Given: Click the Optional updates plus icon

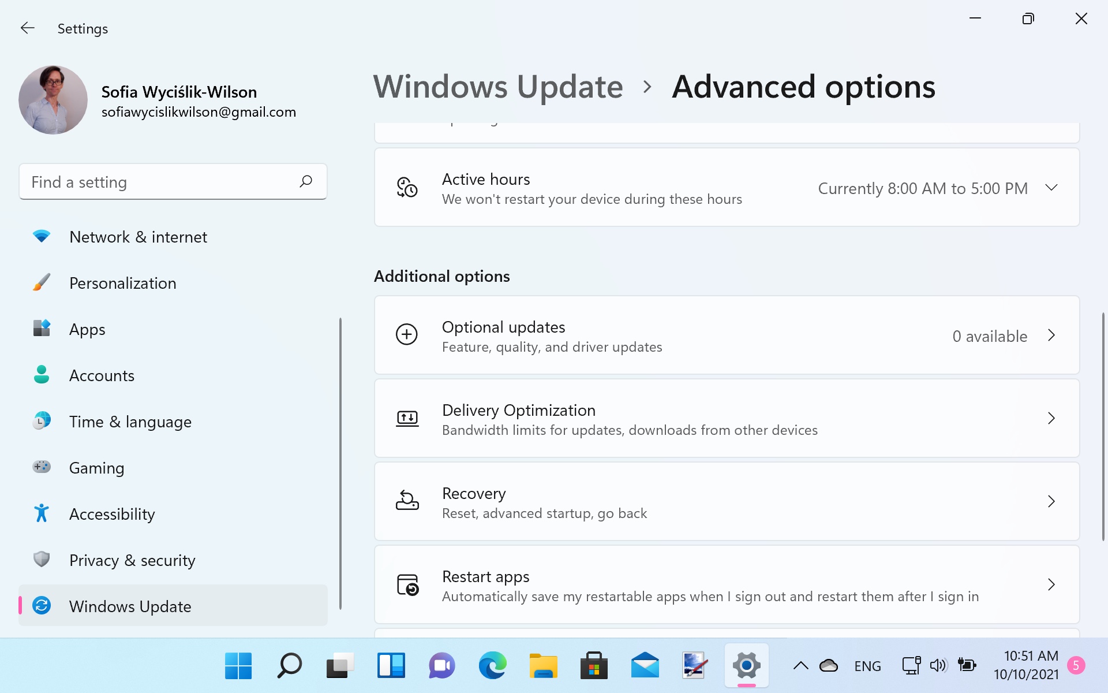Looking at the screenshot, I should click(x=407, y=334).
